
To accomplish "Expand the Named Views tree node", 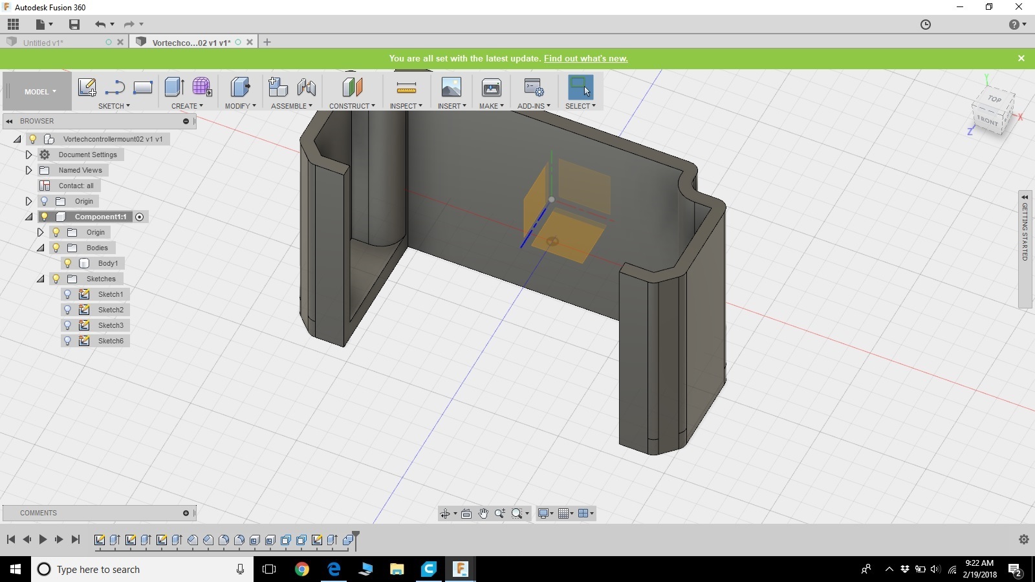I will 28,170.
